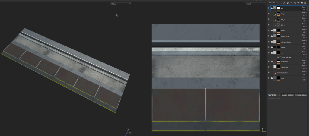Select the Plastic Glossy Pure layer name

282,73
